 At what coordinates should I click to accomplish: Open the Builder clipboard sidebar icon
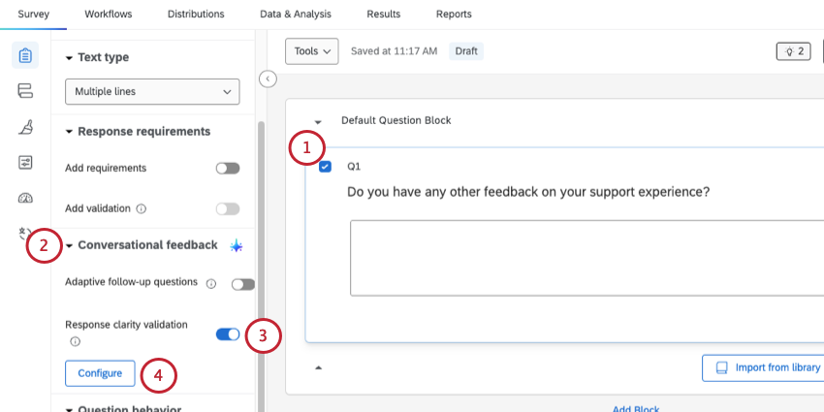(25, 55)
